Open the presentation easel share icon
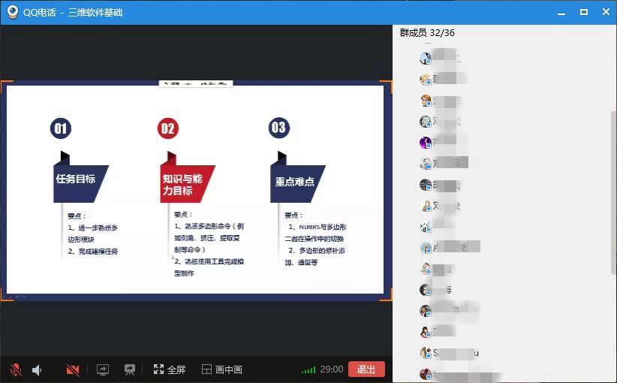Image resolution: width=617 pixels, height=383 pixels. tap(129, 369)
